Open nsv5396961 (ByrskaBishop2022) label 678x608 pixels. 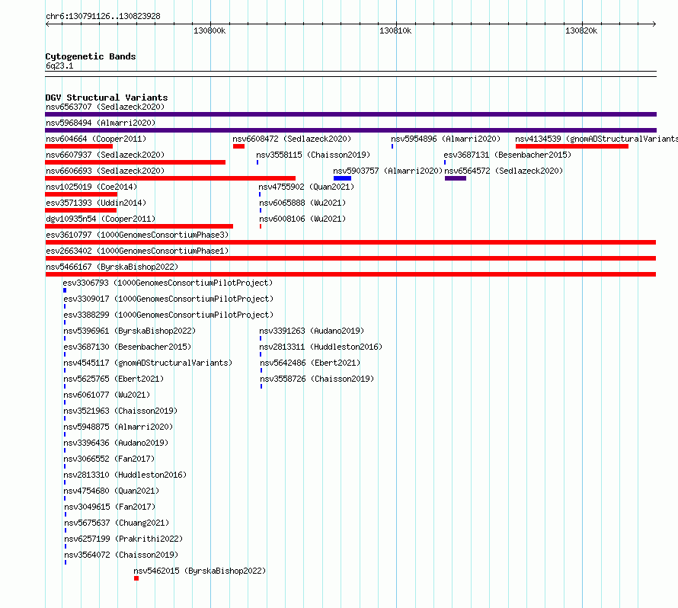pyautogui.click(x=130, y=331)
